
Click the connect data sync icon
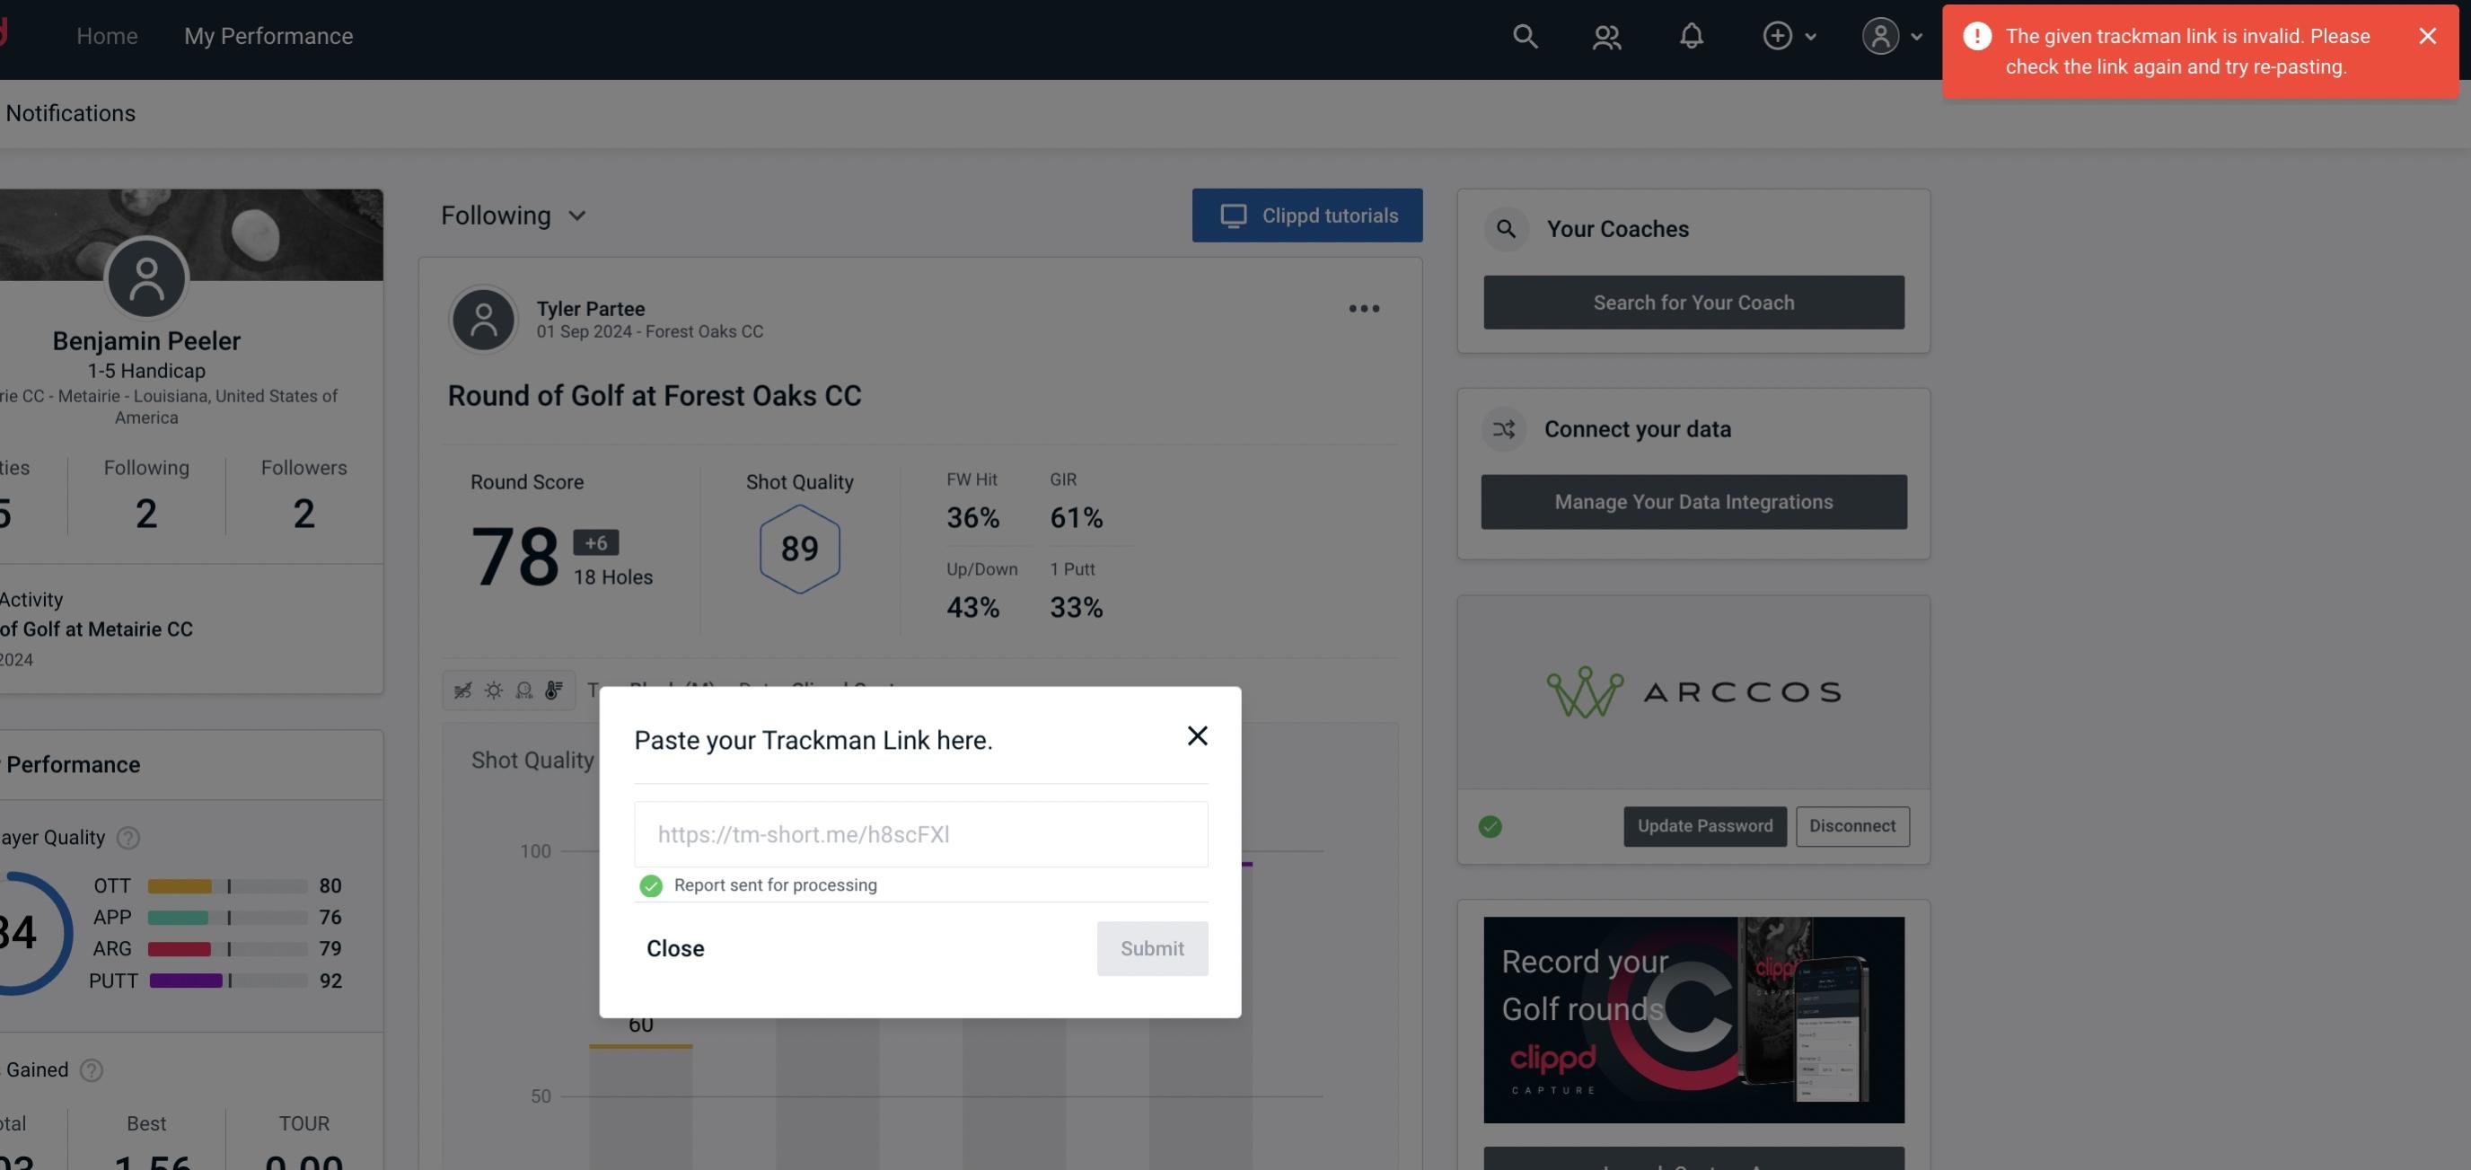(x=1503, y=429)
